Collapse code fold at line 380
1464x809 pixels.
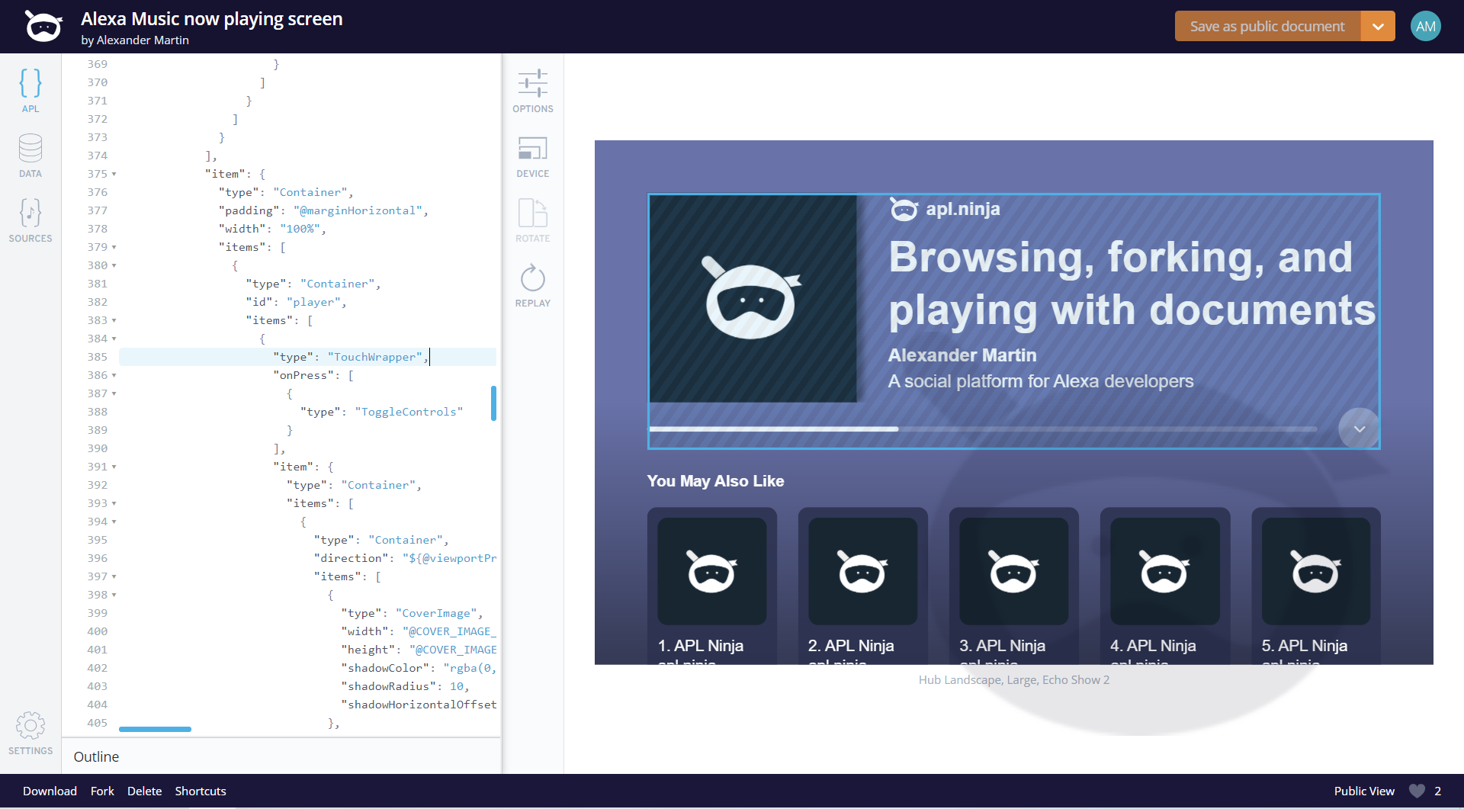pos(114,265)
